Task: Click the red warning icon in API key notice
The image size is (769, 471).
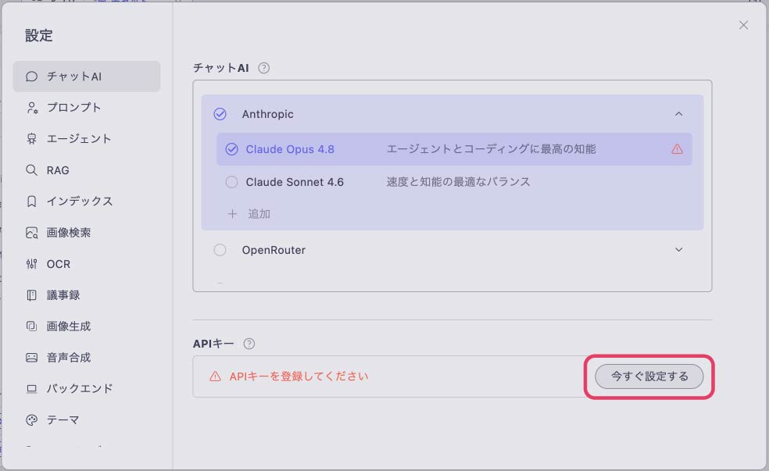Action: pyautogui.click(x=215, y=376)
